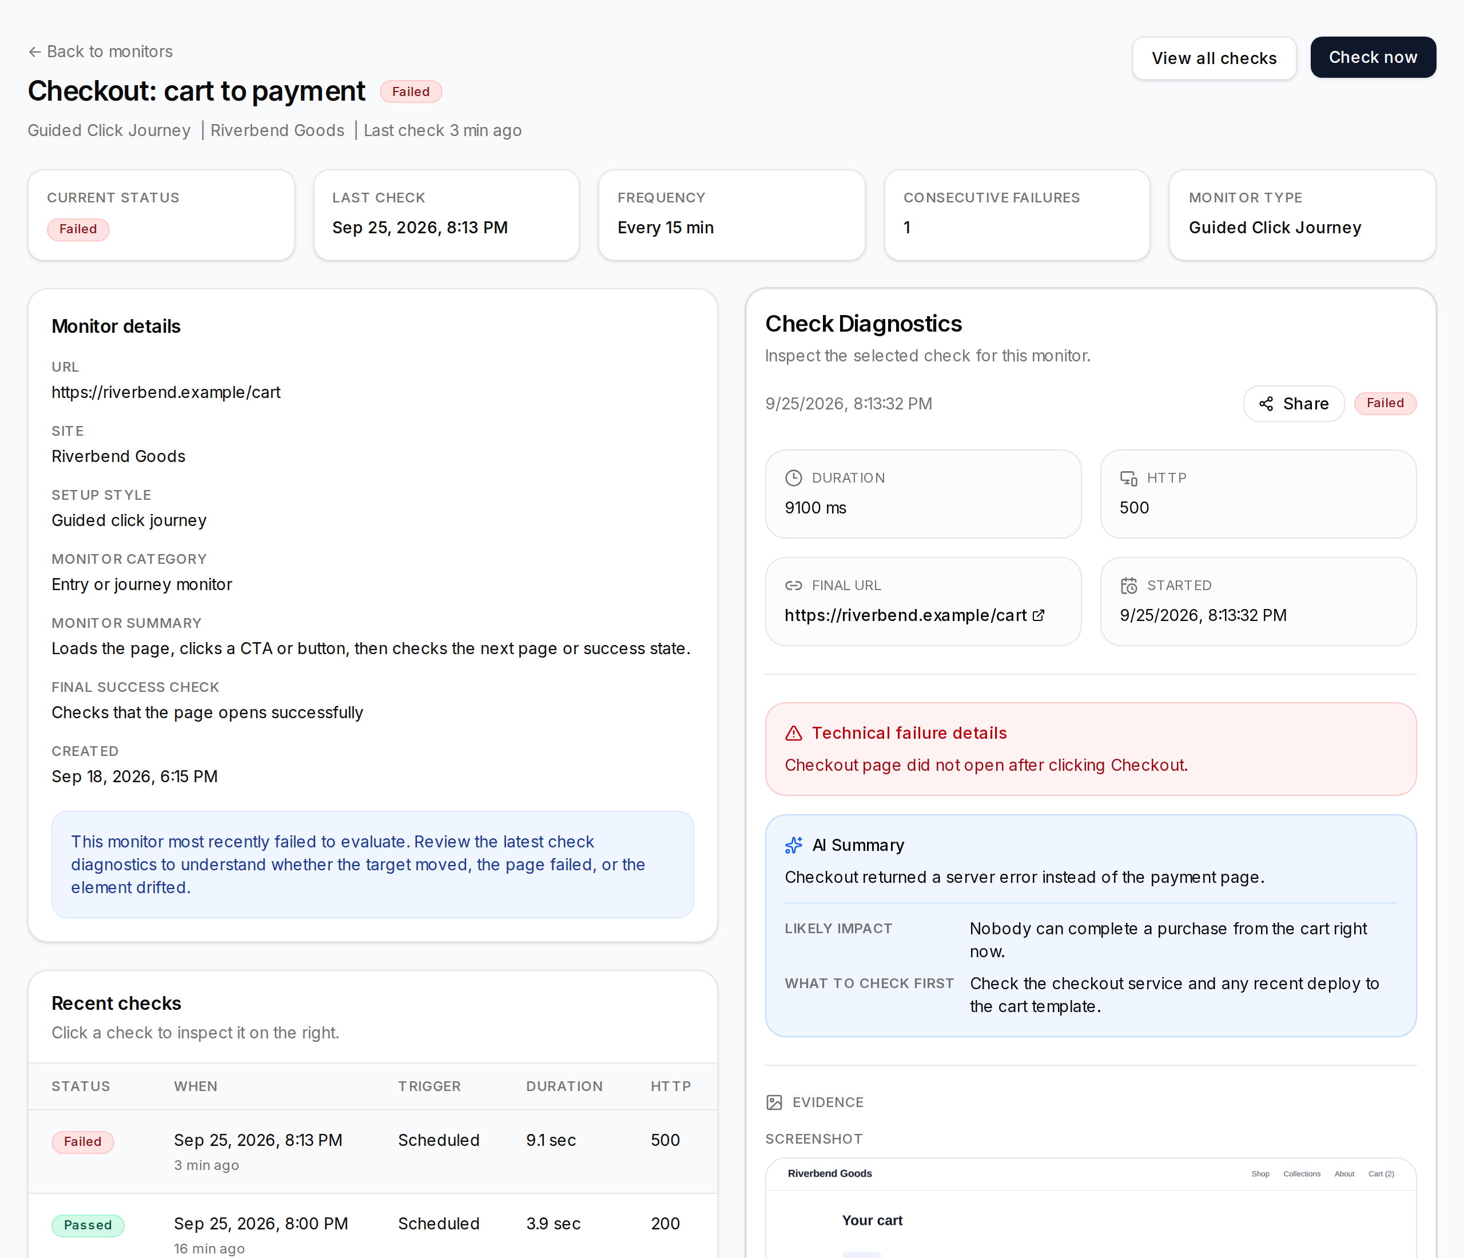Click the Guided Click Journey monitor type value
Image resolution: width=1464 pixels, height=1258 pixels.
coord(1275,228)
